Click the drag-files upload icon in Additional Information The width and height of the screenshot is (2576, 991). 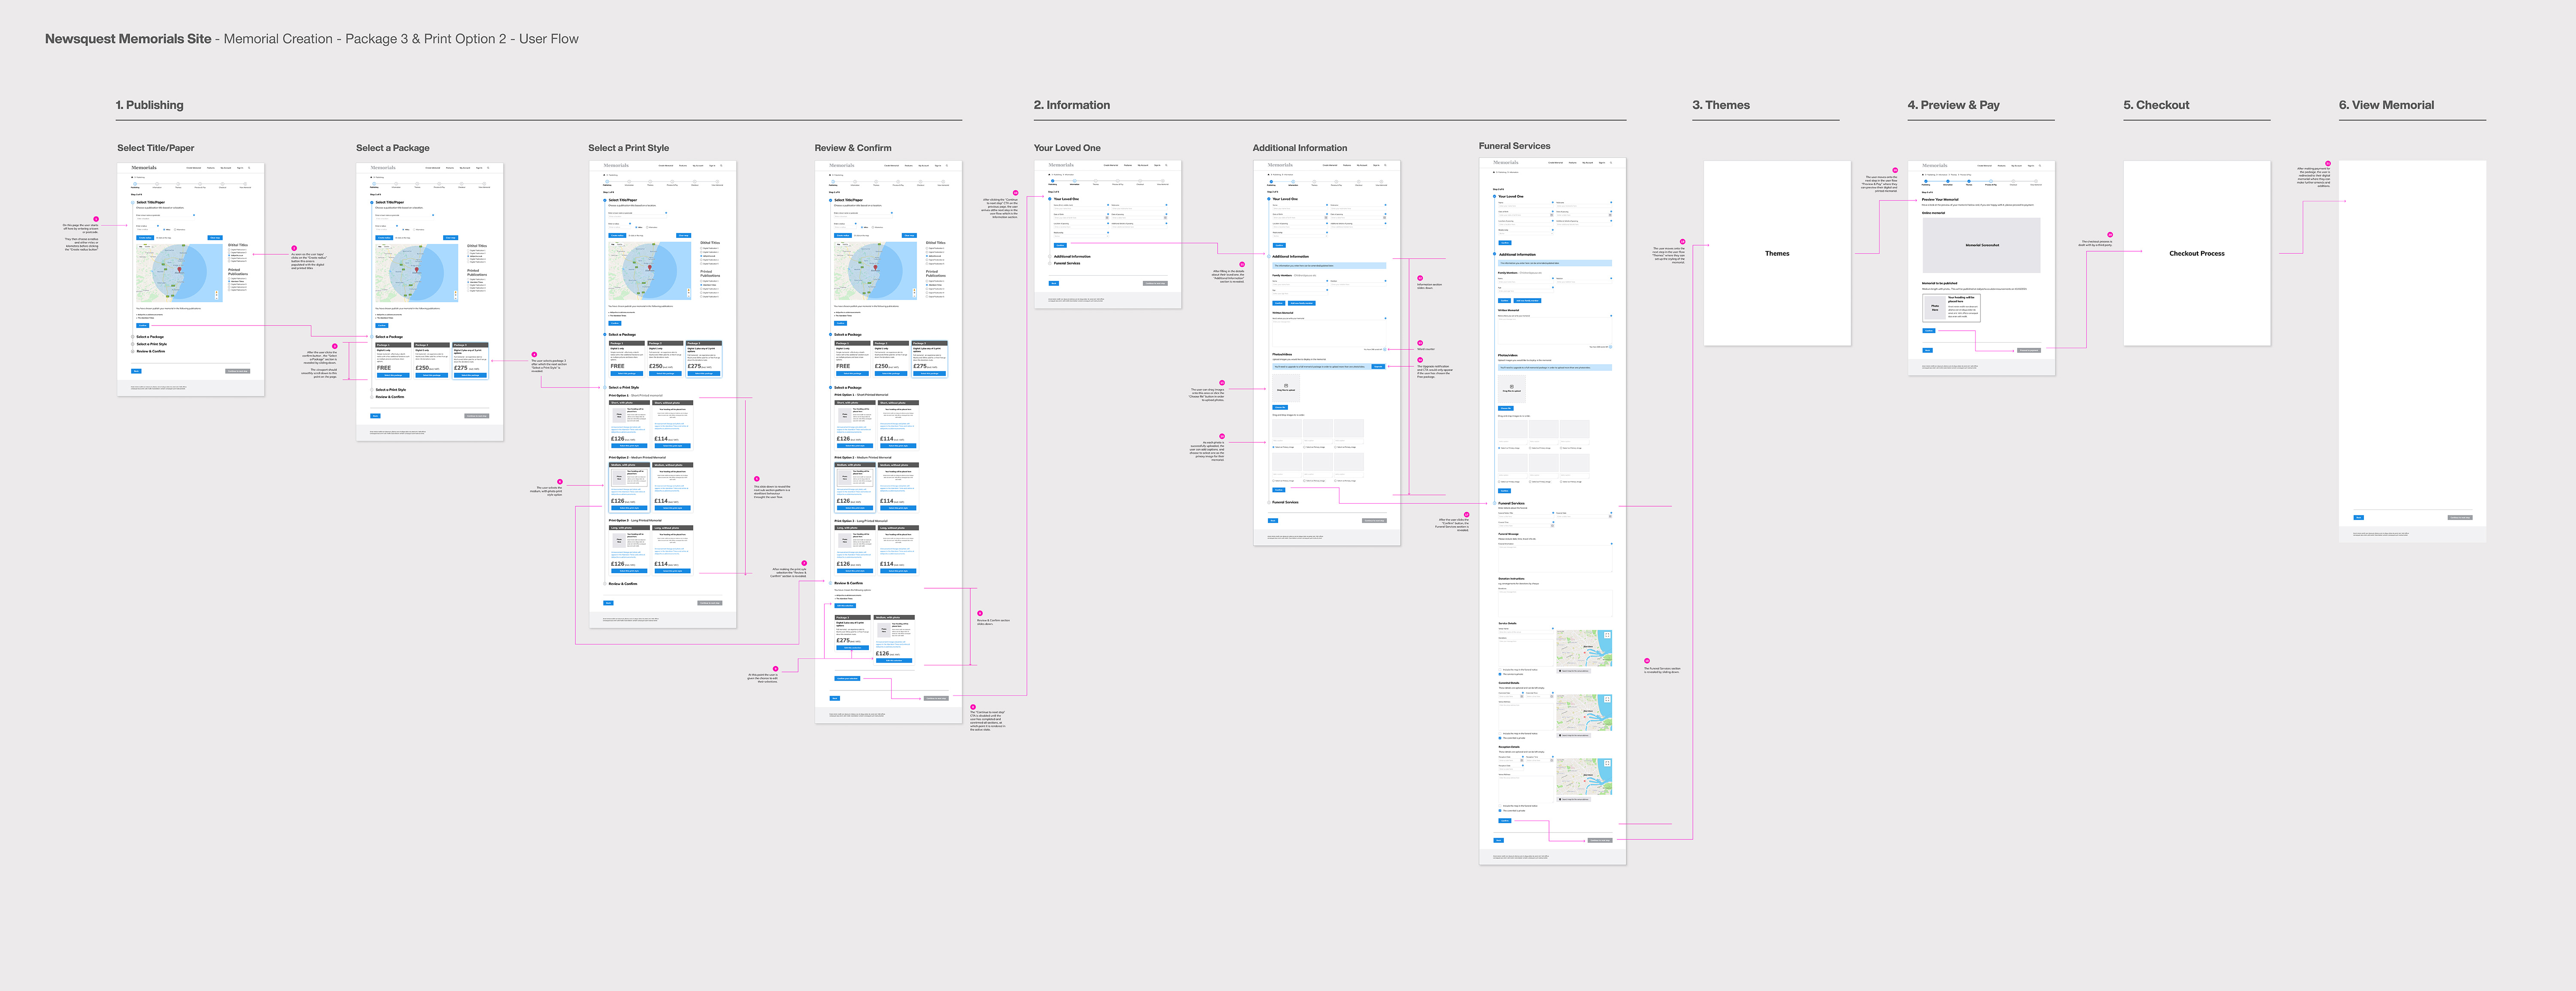pyautogui.click(x=1286, y=386)
